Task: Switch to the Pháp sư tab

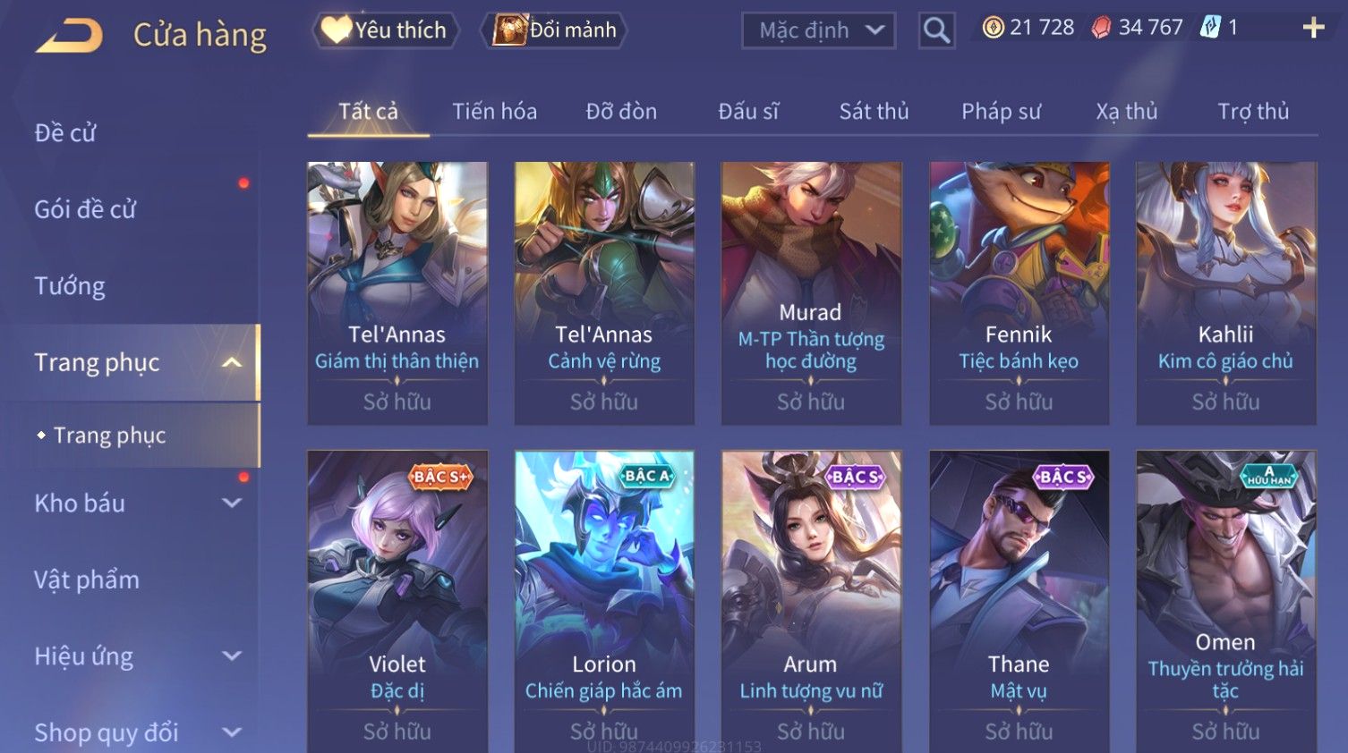Action: click(x=1001, y=112)
